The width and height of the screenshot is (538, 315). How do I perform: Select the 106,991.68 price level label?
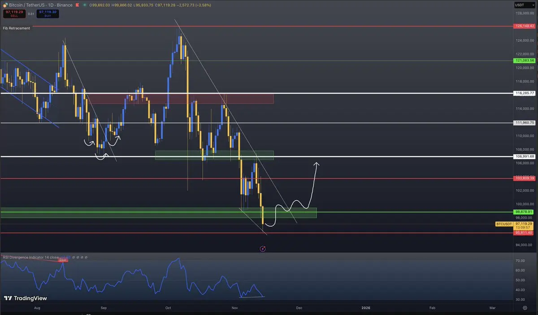525,156
